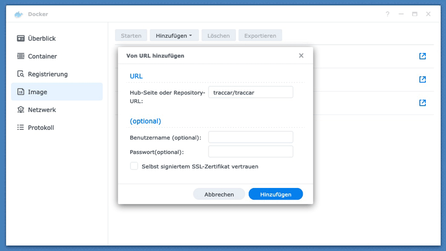Click the Exportieren toolbar button

coord(260,36)
